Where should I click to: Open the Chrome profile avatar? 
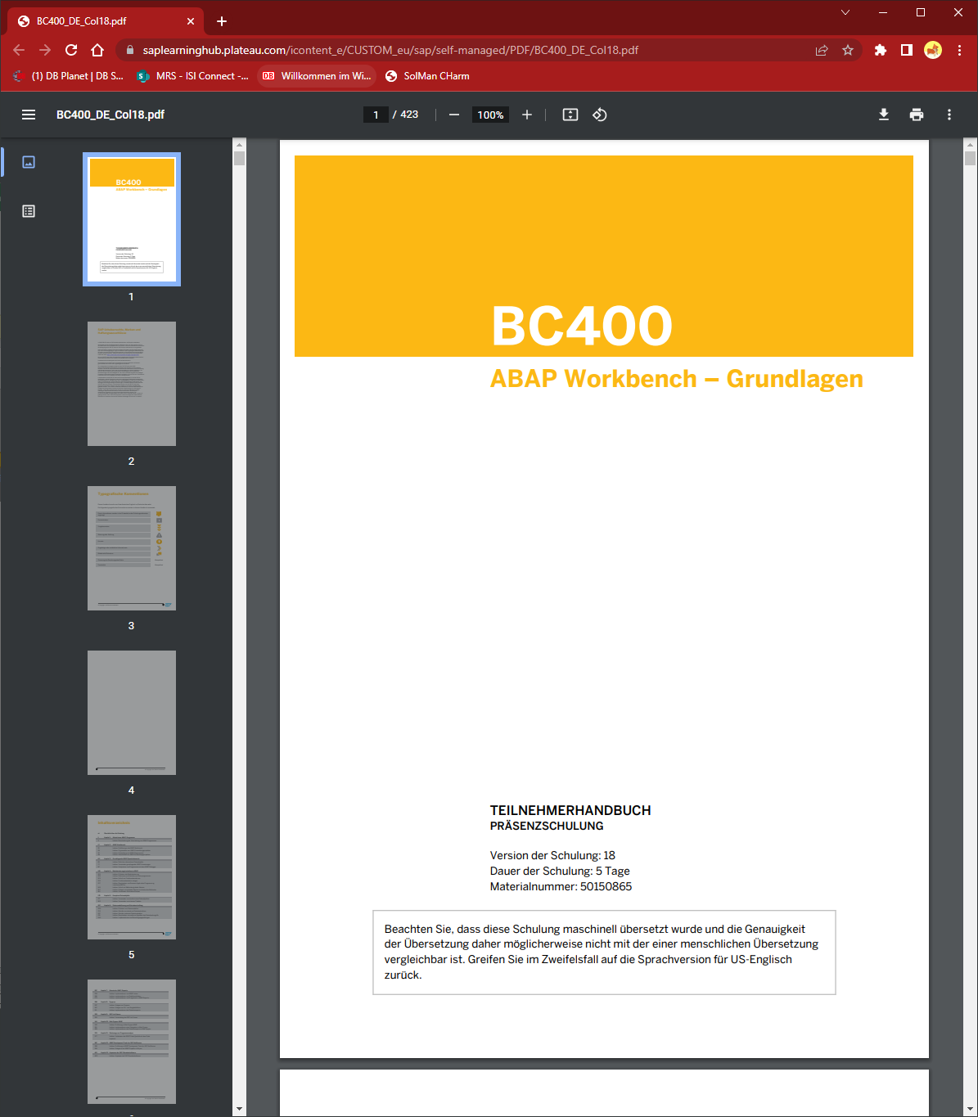(933, 50)
